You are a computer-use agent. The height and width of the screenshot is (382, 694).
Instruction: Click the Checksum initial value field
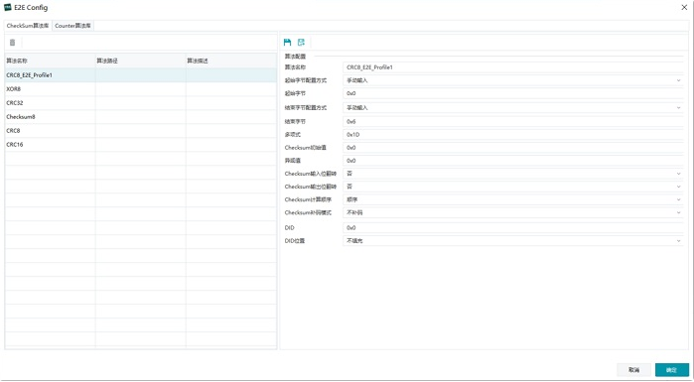click(513, 148)
